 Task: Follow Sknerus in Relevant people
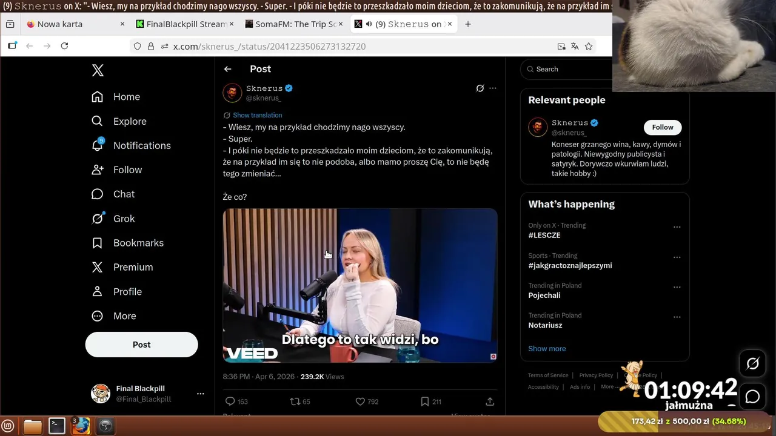[663, 127]
